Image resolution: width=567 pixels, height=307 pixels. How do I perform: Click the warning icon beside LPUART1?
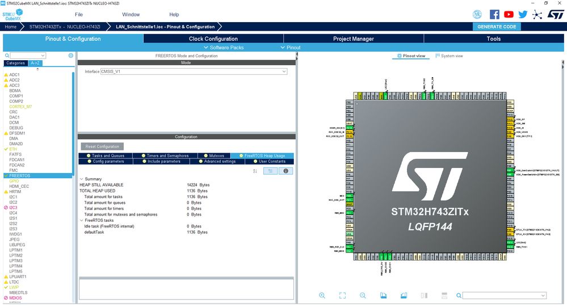click(6, 276)
